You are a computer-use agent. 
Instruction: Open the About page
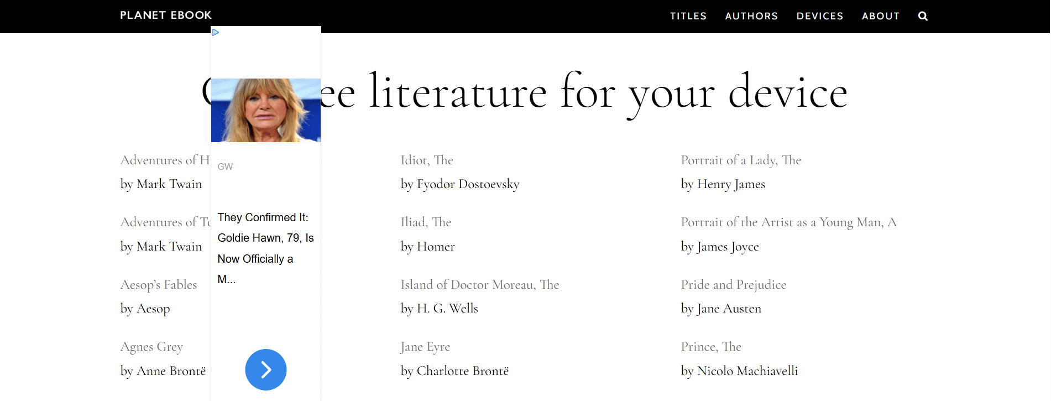[x=881, y=16]
